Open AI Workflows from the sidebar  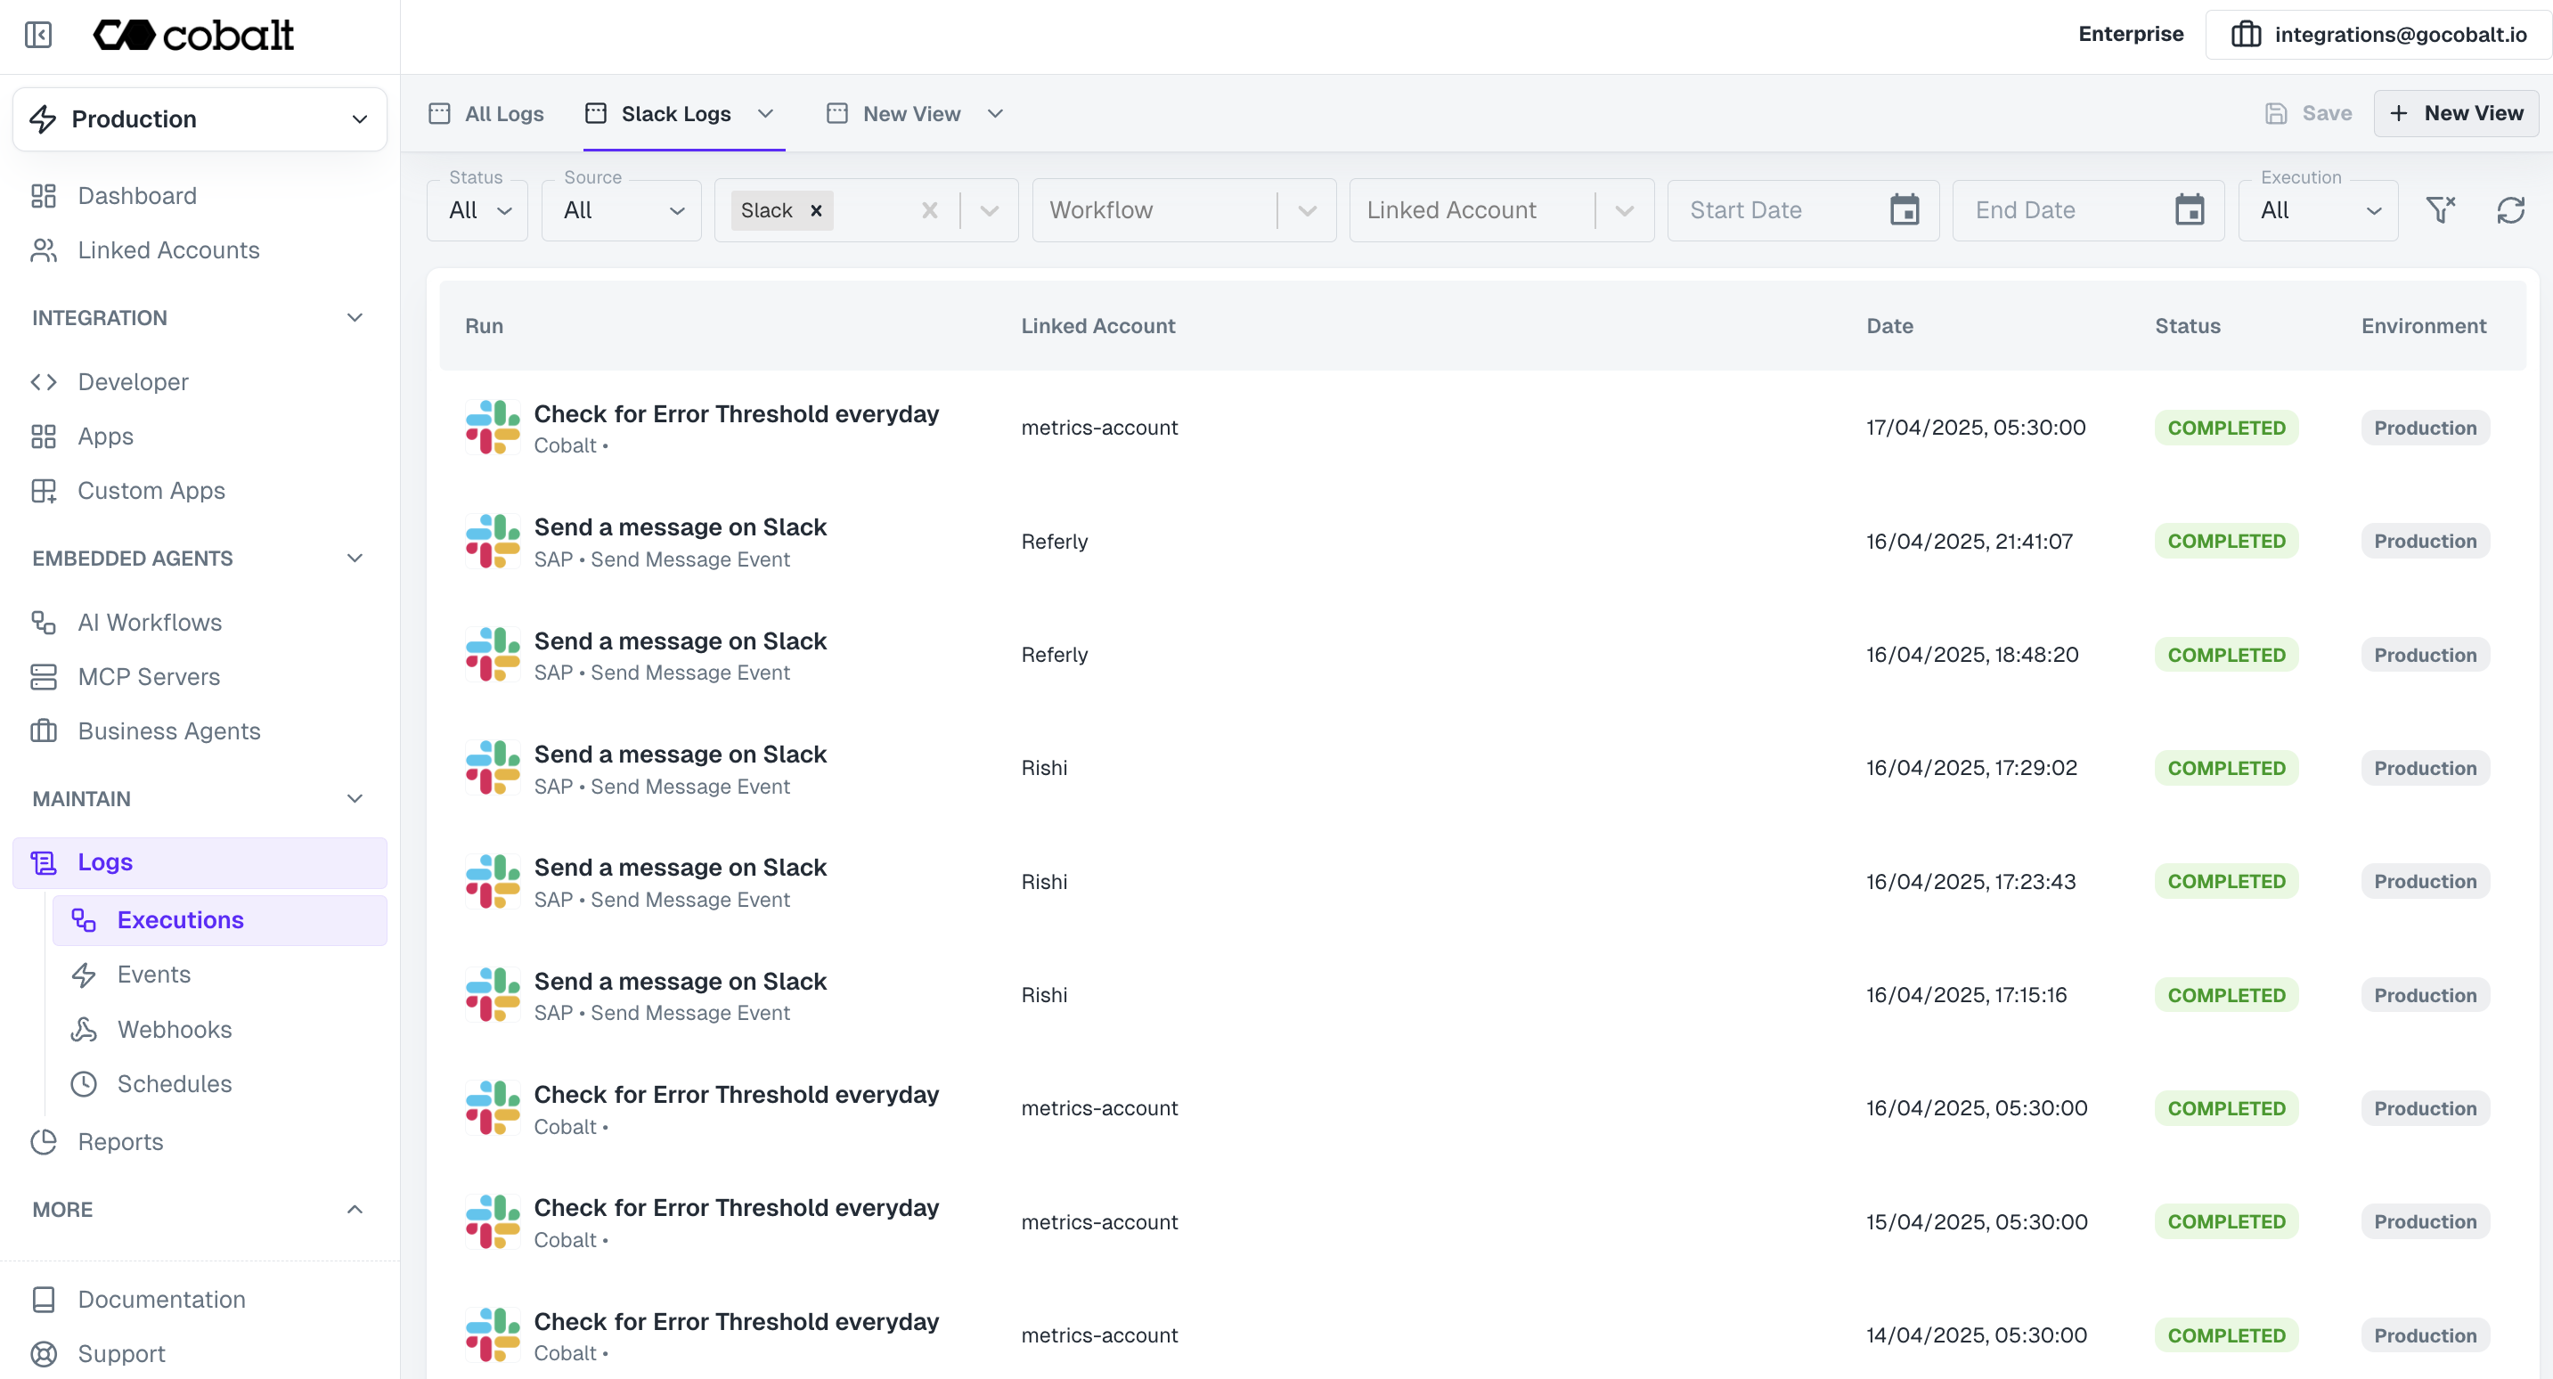coord(150,622)
